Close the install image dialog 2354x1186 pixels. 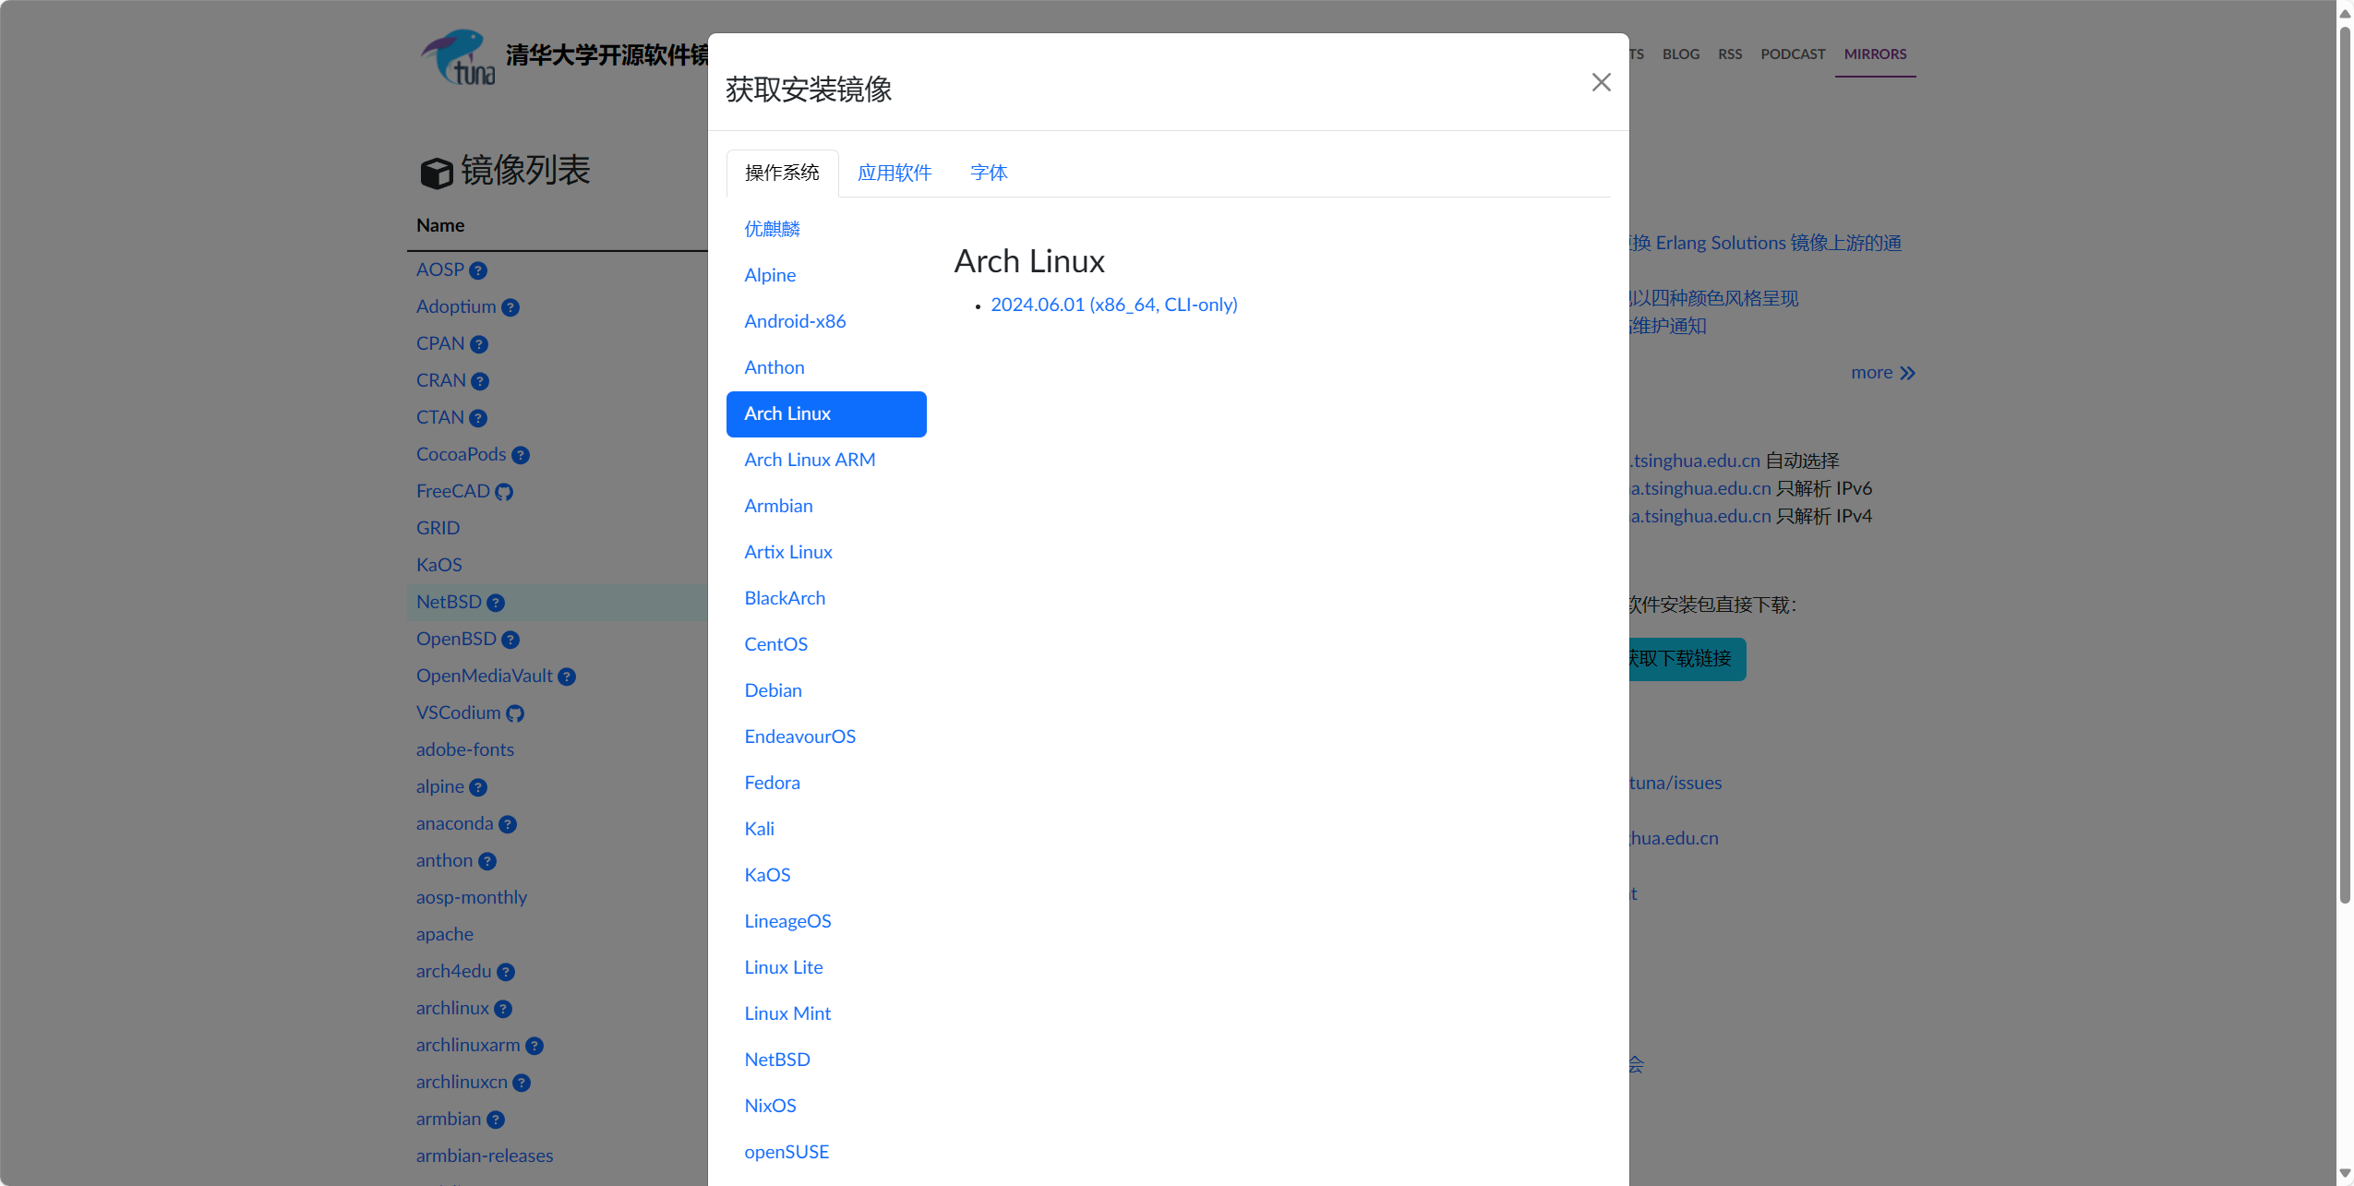tap(1601, 82)
